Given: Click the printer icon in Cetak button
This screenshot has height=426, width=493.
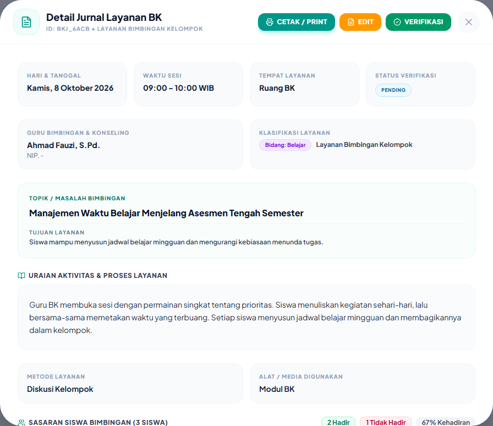Looking at the screenshot, I should (270, 22).
